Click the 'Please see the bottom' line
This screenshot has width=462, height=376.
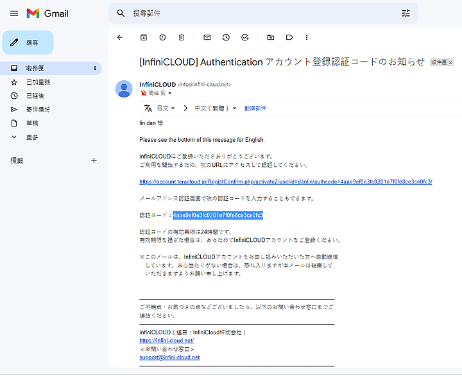(202, 140)
